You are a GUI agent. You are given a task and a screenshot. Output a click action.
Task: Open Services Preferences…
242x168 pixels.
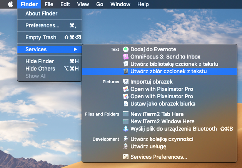(159, 157)
